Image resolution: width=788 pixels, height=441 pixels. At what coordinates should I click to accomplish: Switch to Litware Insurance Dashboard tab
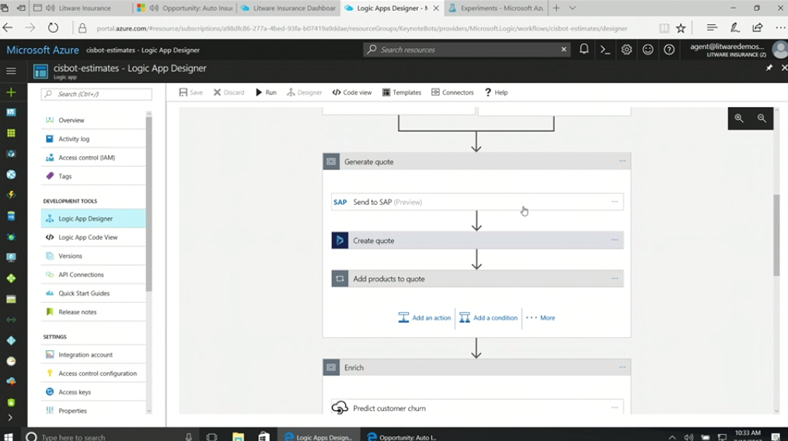(288, 8)
